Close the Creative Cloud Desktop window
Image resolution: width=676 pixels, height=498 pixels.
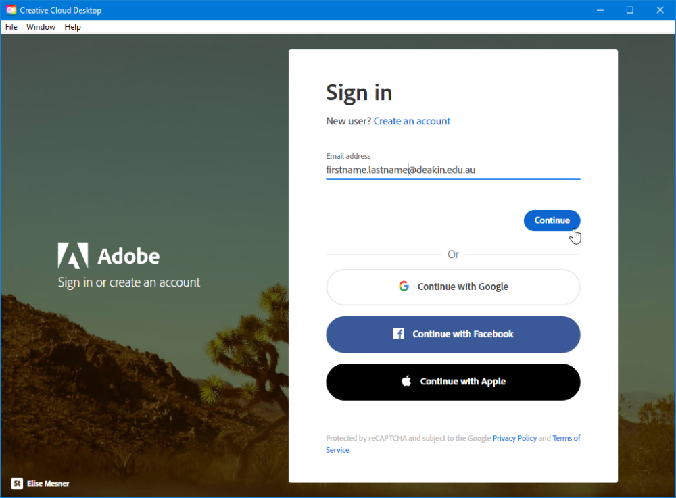(660, 10)
